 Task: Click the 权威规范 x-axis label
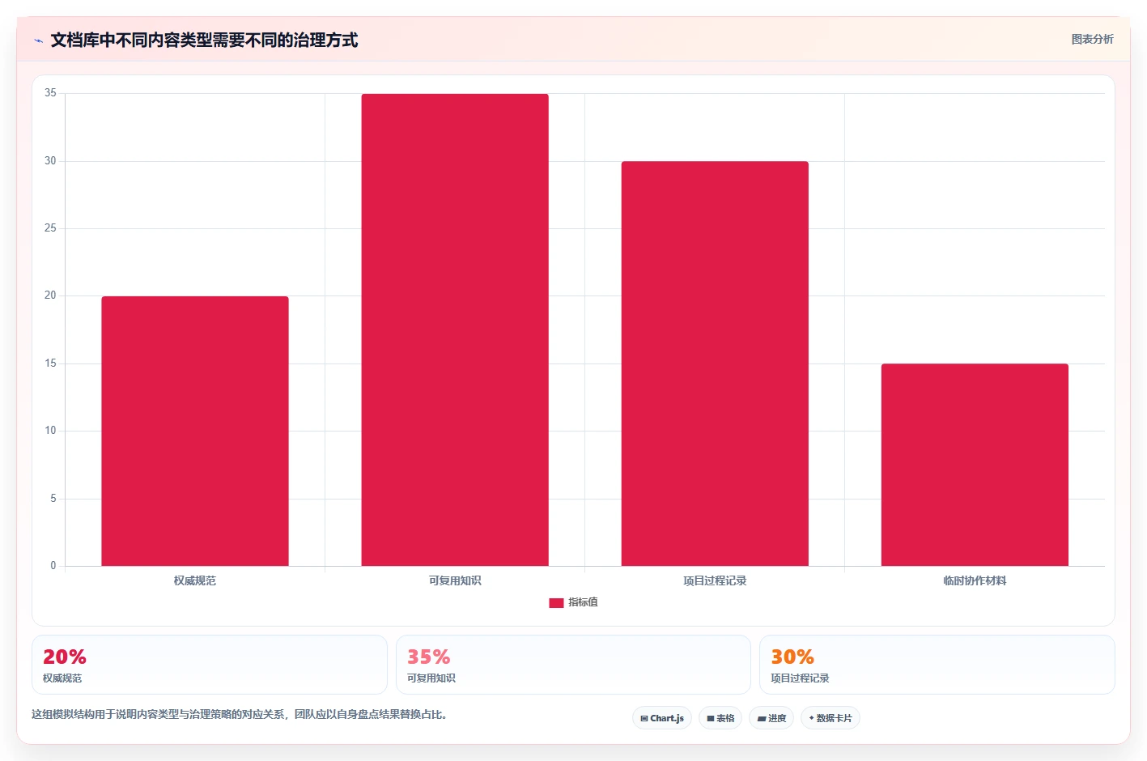pos(195,580)
